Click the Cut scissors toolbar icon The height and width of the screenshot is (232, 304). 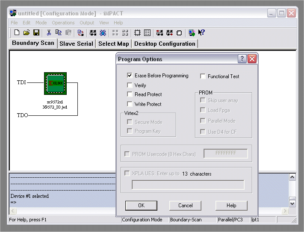pyautogui.click(x=49, y=32)
